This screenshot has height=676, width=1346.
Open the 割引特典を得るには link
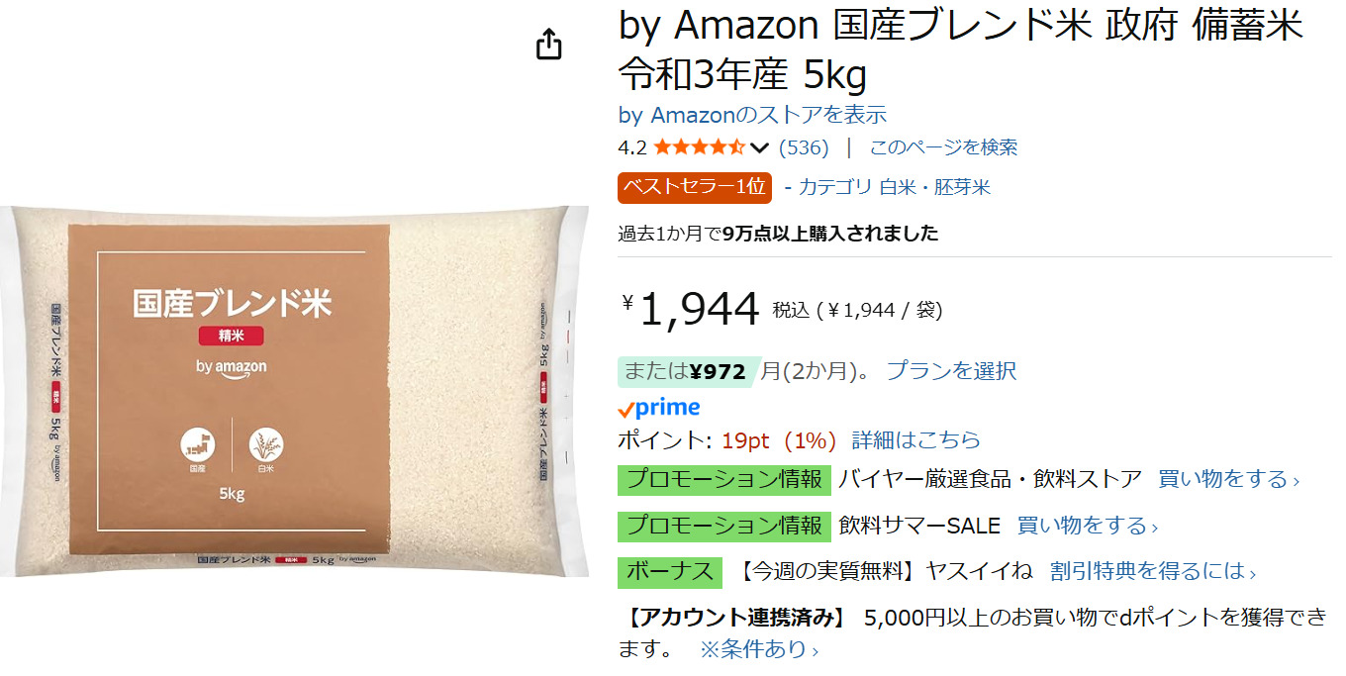tap(1153, 572)
